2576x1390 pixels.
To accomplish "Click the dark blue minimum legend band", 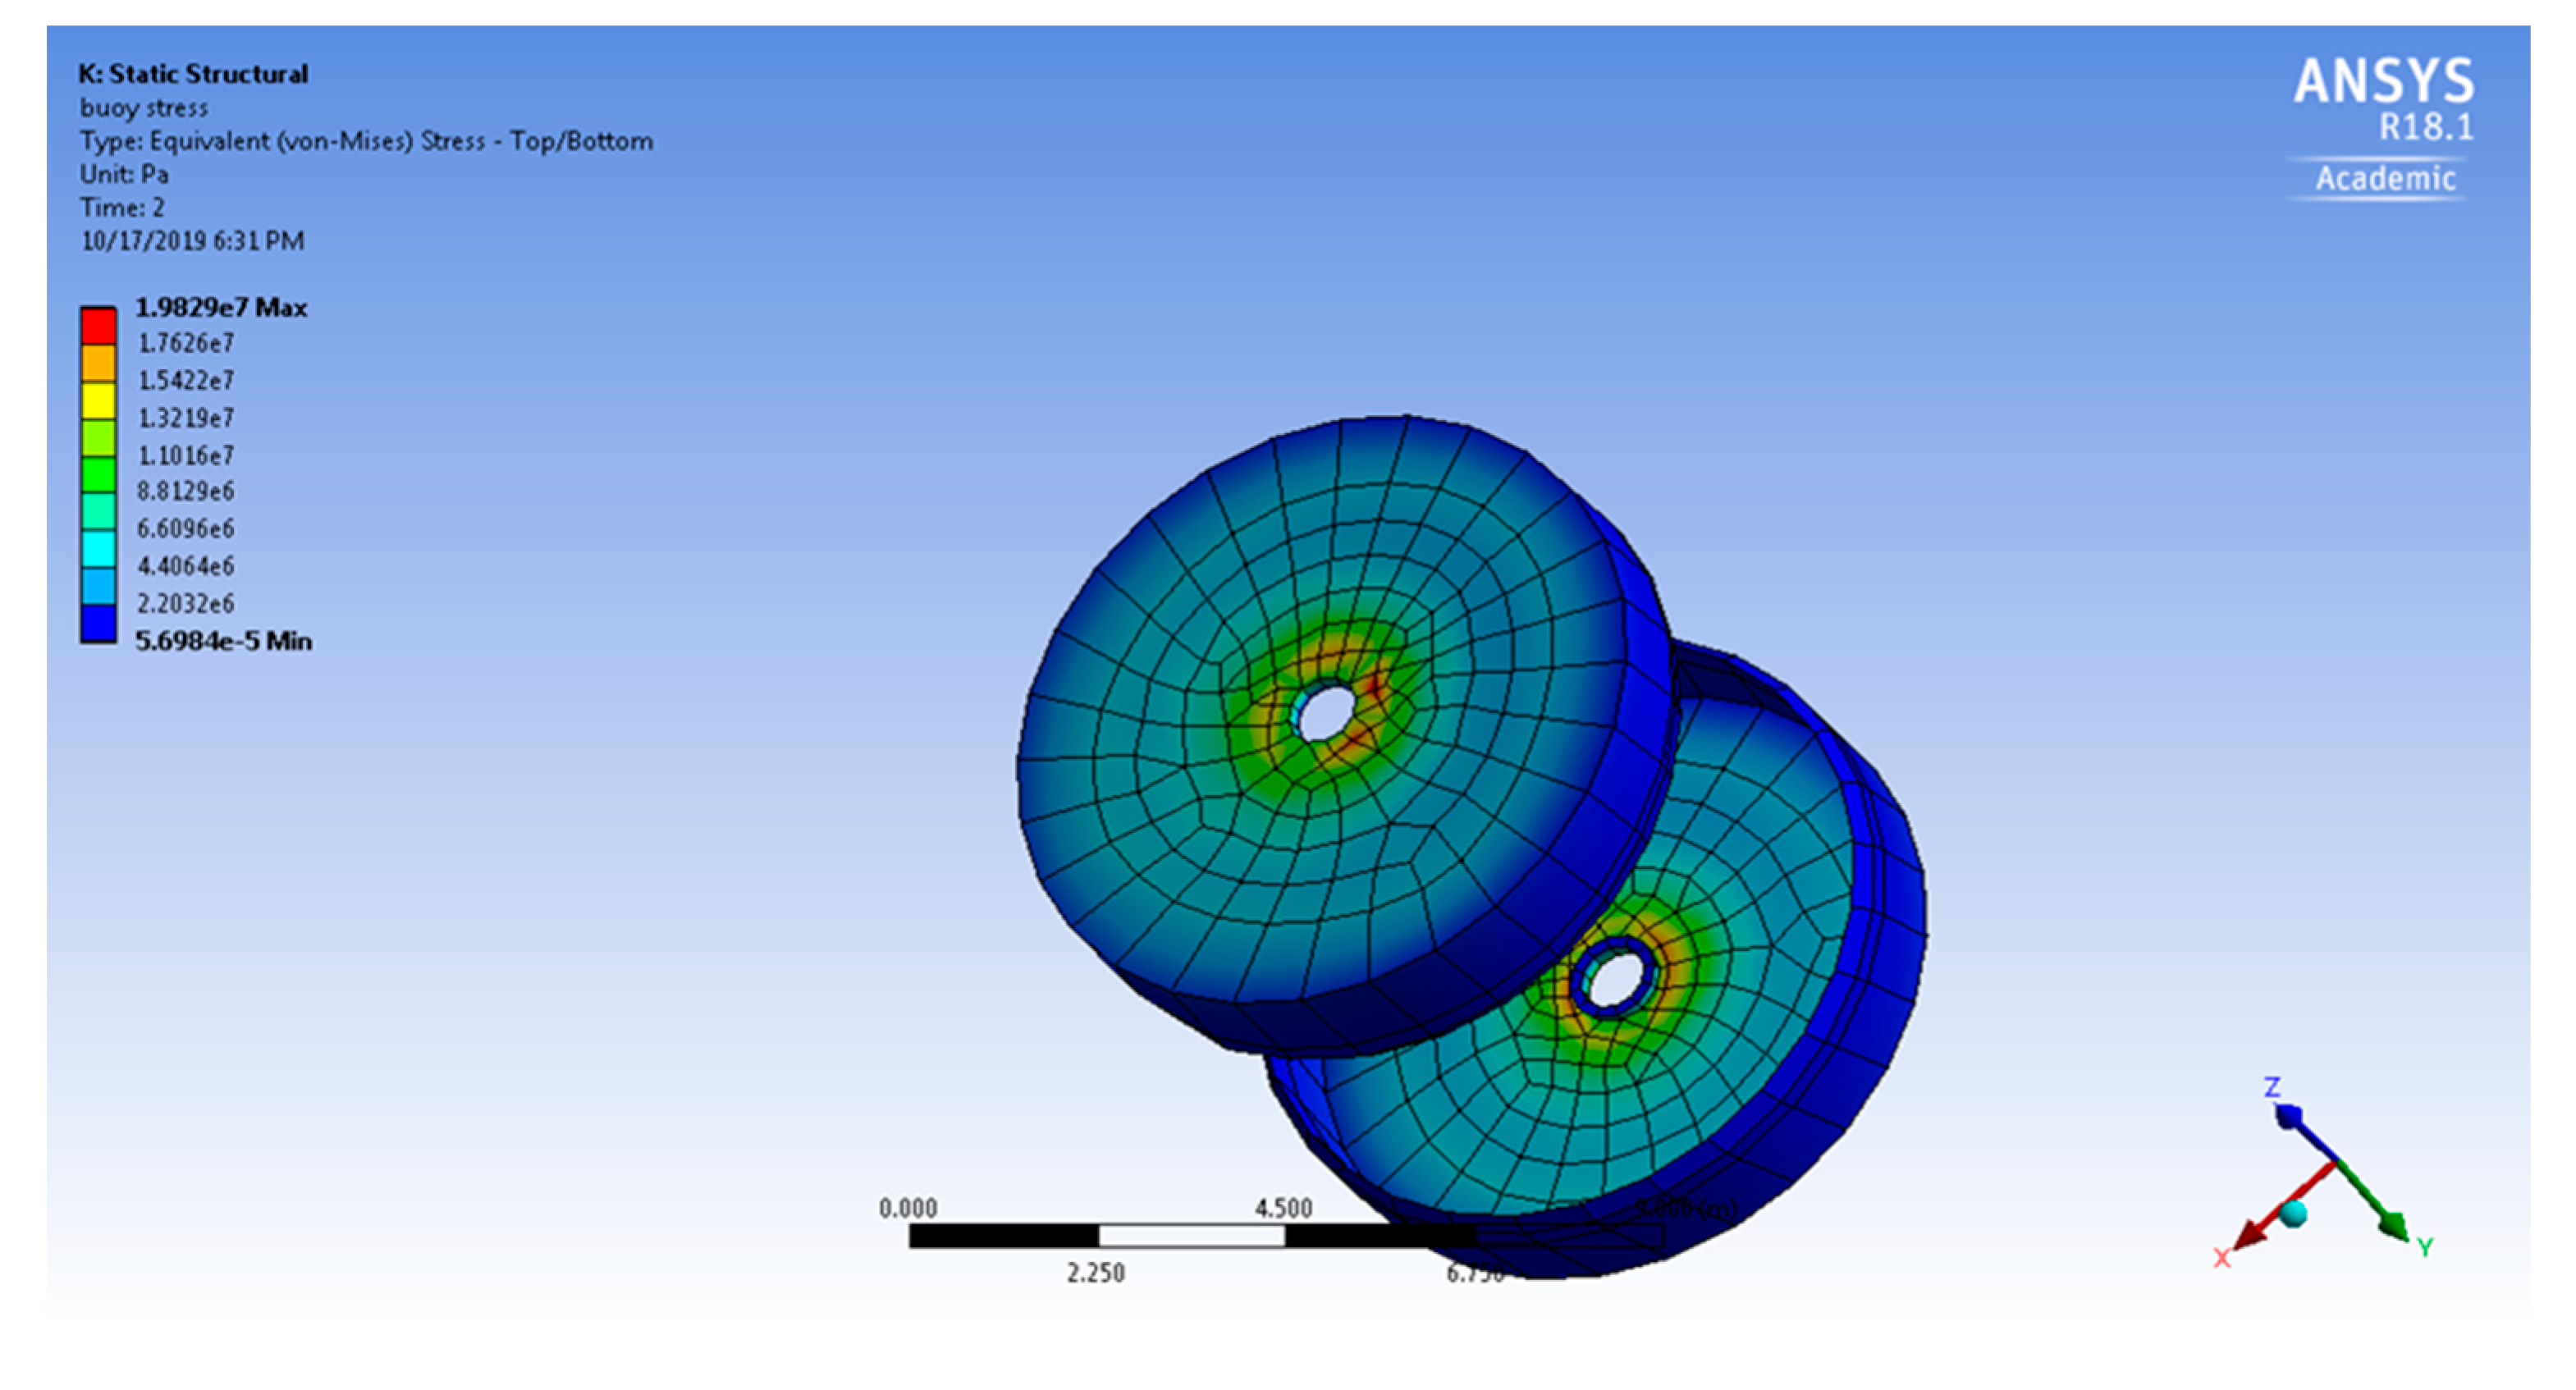I will (x=98, y=624).
